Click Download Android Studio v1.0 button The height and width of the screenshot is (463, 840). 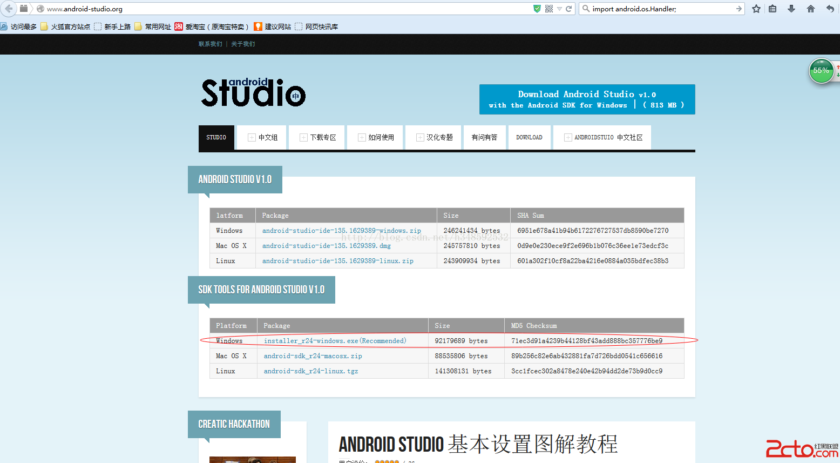click(587, 99)
